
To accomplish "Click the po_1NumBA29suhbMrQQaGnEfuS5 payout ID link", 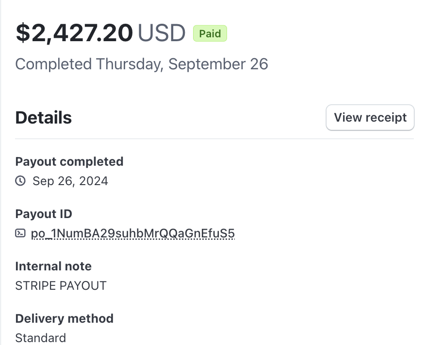I will pyautogui.click(x=132, y=234).
